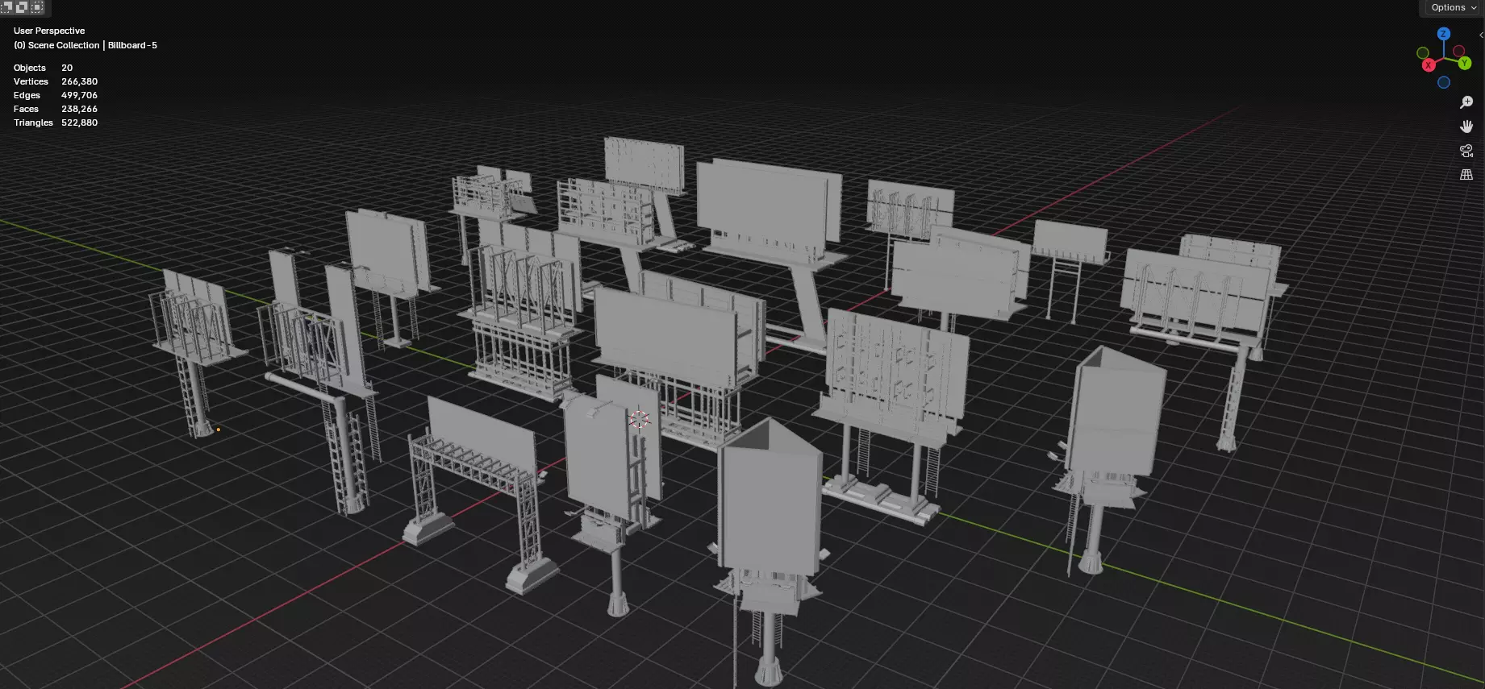Click the "User Perspective" overlay text
Viewport: 1485px width, 689px height.
[x=49, y=31]
